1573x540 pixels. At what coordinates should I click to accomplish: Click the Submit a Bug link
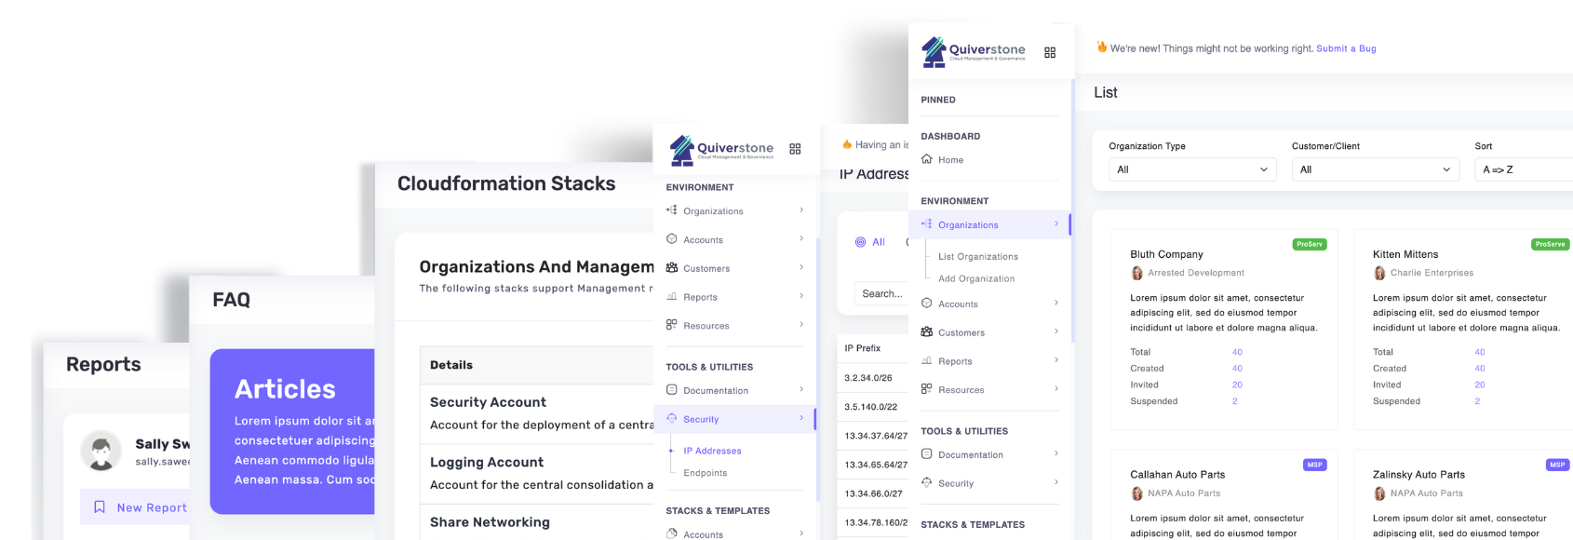coord(1346,48)
